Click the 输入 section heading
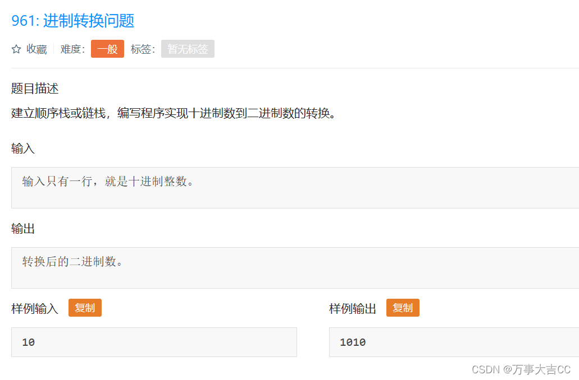Image resolution: width=579 pixels, height=380 pixels. click(x=23, y=149)
